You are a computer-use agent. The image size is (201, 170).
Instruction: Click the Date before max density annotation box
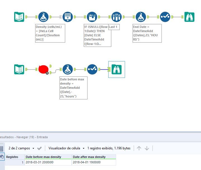[x=73, y=88]
